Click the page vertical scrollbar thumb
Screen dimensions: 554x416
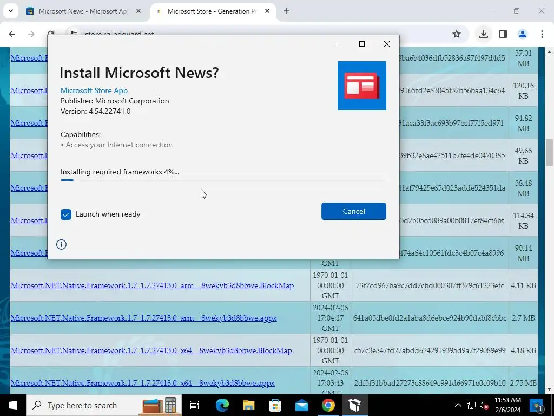[549, 152]
